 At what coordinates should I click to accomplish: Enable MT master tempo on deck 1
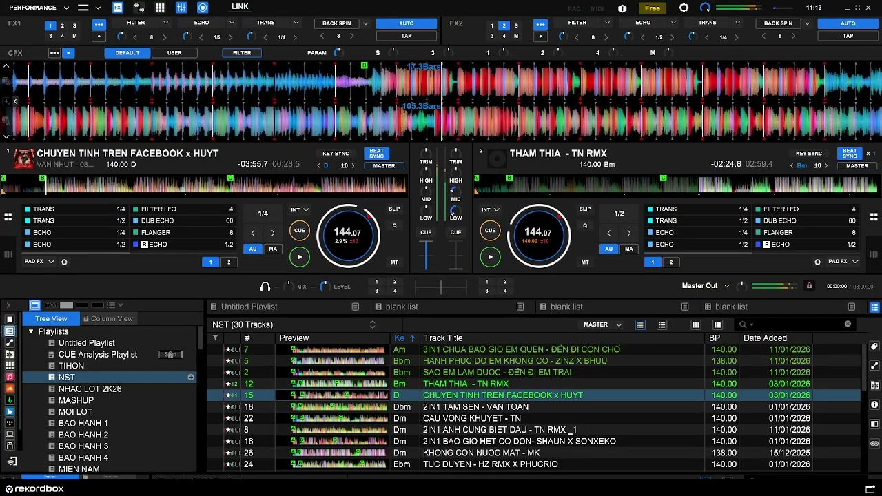click(x=394, y=262)
